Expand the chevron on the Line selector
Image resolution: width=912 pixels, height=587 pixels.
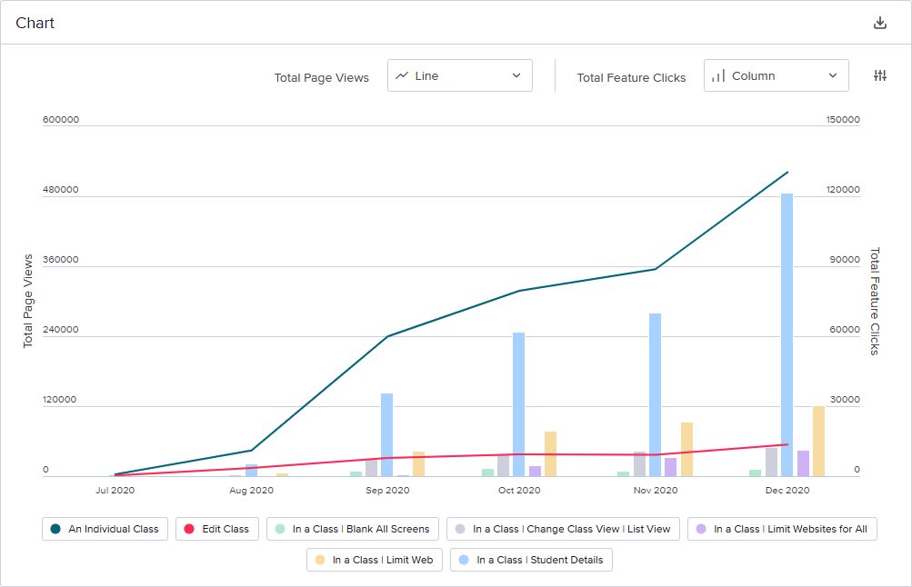[x=516, y=75]
